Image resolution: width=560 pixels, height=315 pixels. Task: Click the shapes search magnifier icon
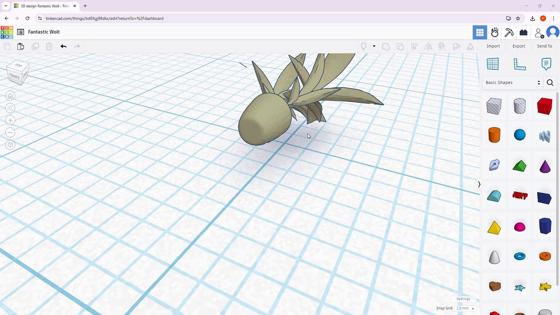[550, 83]
